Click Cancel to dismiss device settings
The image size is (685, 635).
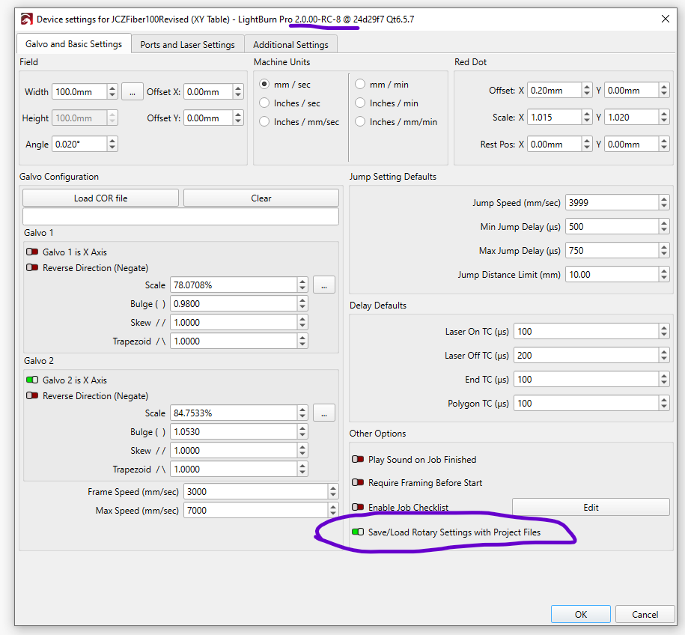tap(645, 614)
